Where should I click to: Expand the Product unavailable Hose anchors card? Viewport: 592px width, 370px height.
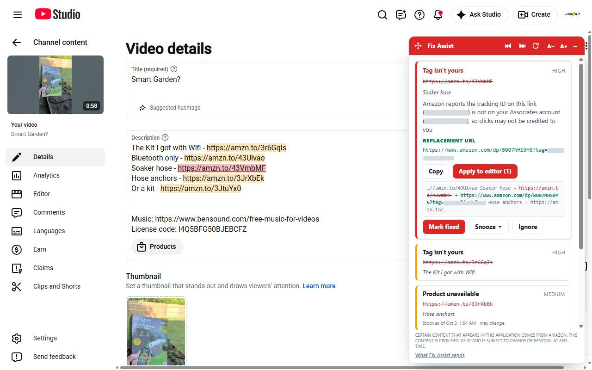[x=493, y=307]
